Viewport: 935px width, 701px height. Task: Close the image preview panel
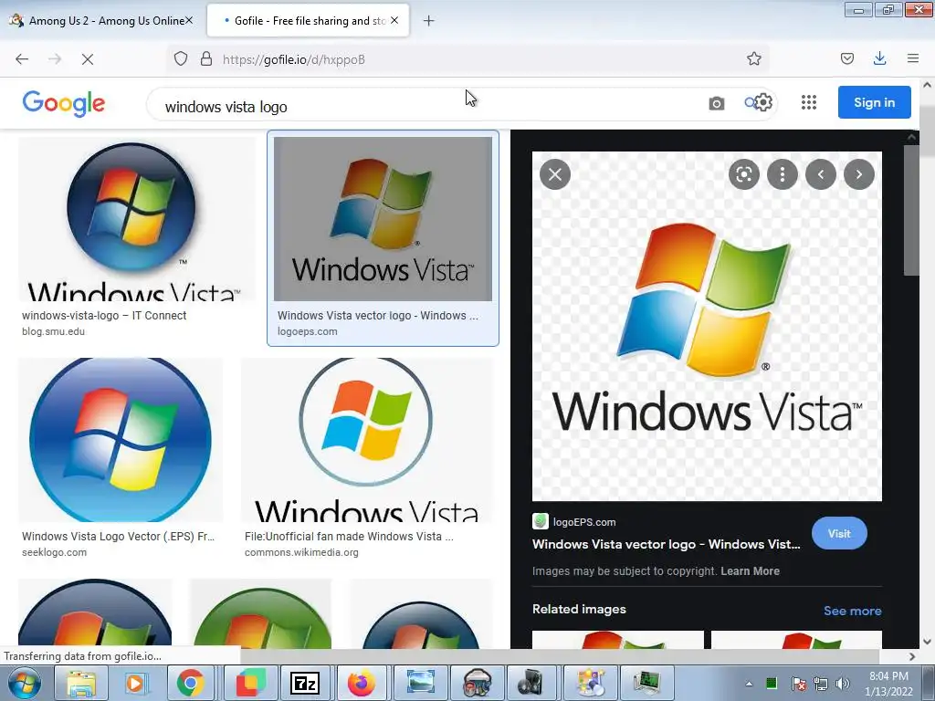pyautogui.click(x=555, y=174)
